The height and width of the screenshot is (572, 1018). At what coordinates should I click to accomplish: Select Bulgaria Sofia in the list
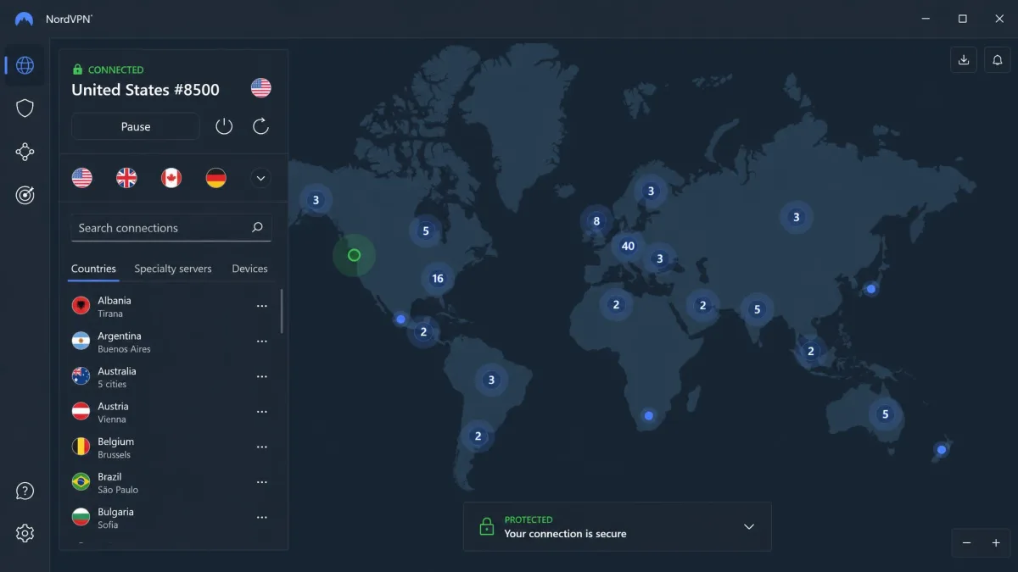click(170, 518)
